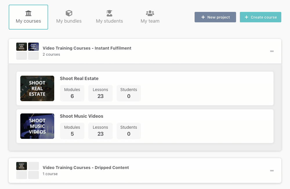Click Instant Fulfilment project's mini thumbnail grid

point(28,51)
